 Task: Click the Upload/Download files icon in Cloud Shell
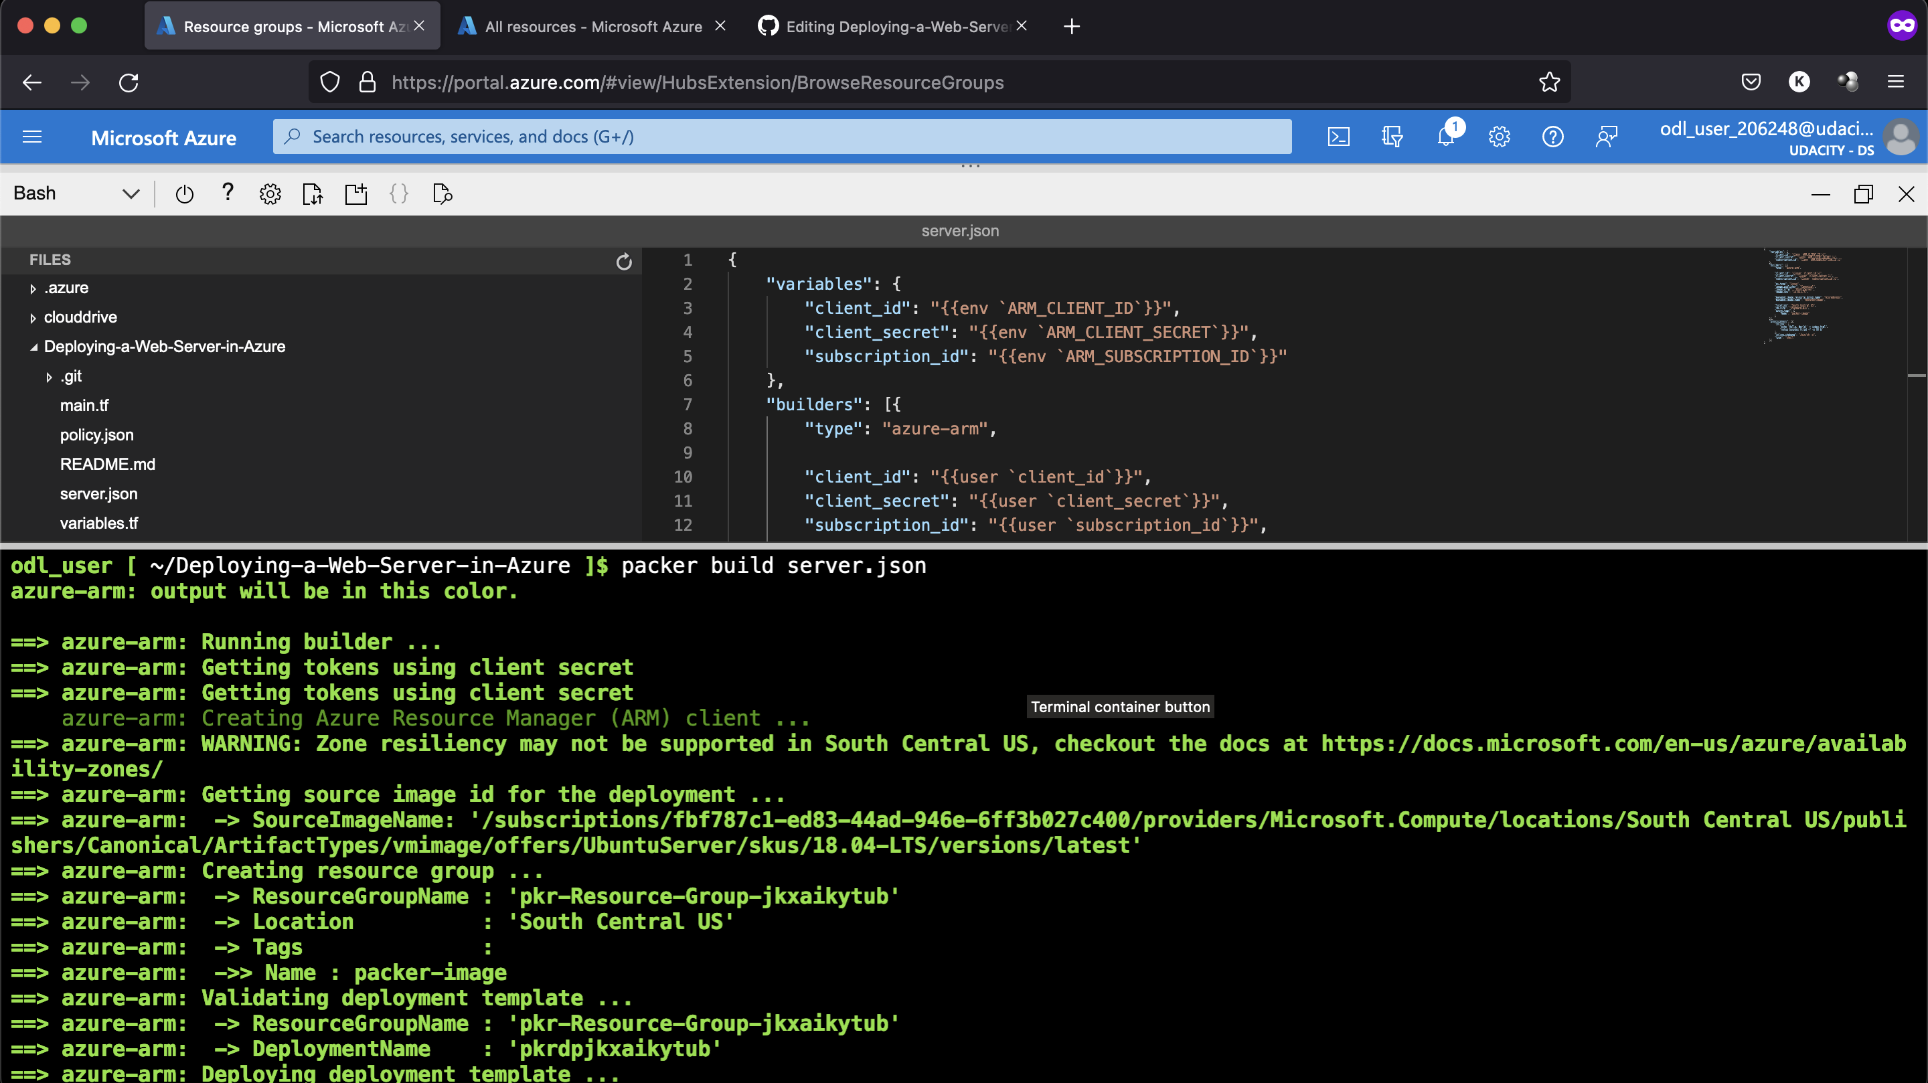[x=313, y=194]
